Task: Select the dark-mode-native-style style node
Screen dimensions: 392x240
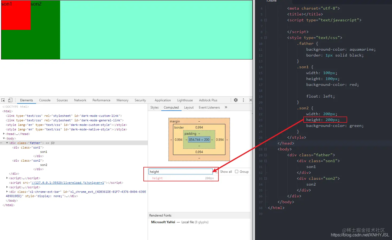Action: click(x=66, y=129)
